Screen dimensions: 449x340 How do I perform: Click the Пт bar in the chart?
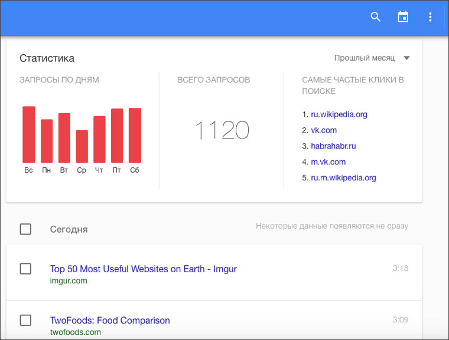[117, 136]
